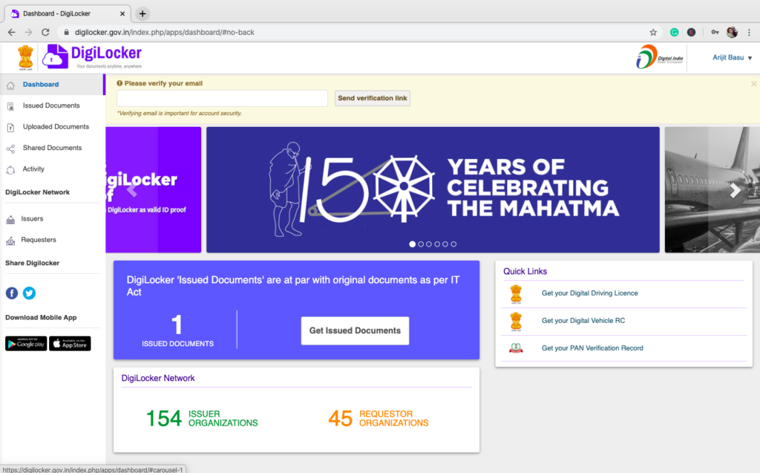The width and height of the screenshot is (760, 473).
Task: Select the fifth carousel indicator dot
Action: 445,244
